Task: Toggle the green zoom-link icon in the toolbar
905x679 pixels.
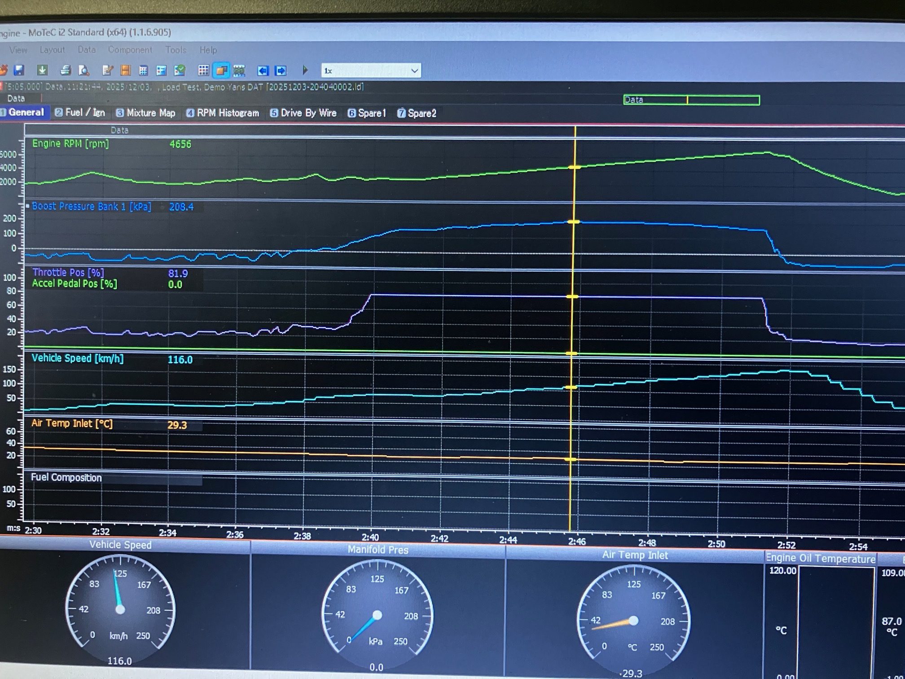Action: pos(239,71)
